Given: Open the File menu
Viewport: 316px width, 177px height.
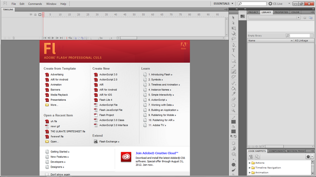Looking at the screenshot, I should coord(13,3).
